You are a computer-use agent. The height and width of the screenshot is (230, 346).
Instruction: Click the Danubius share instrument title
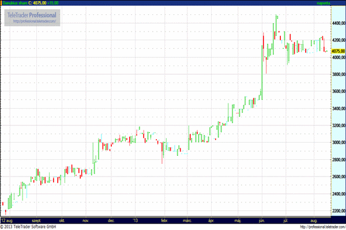[13, 3]
